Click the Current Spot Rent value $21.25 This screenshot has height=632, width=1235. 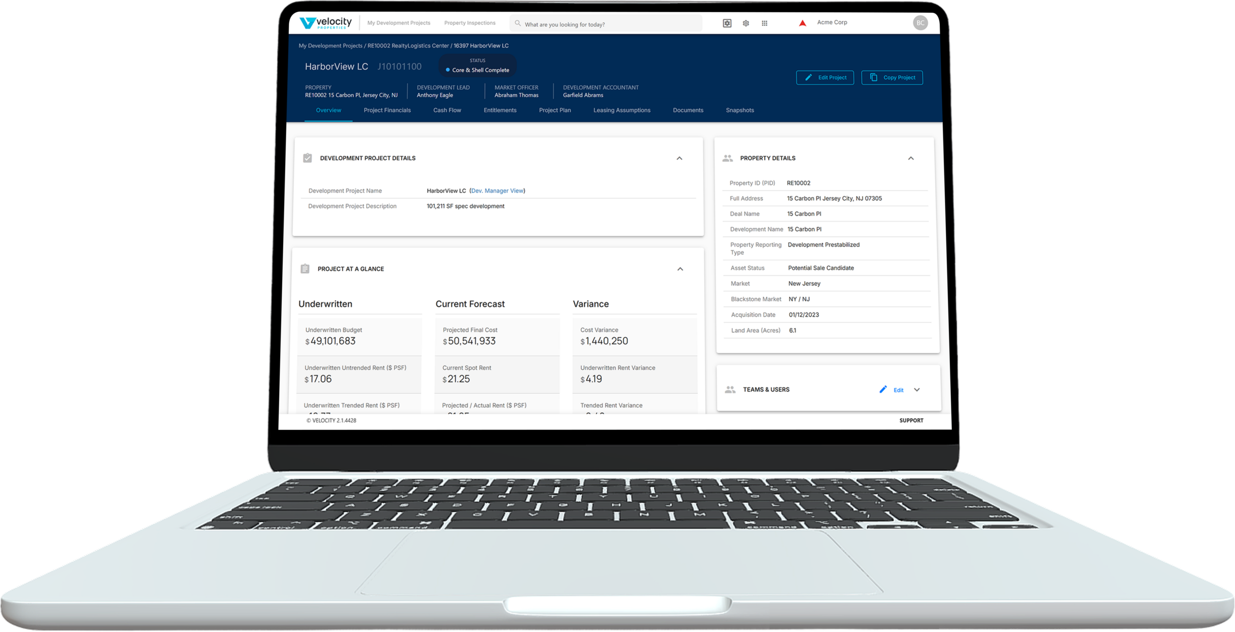coord(456,379)
